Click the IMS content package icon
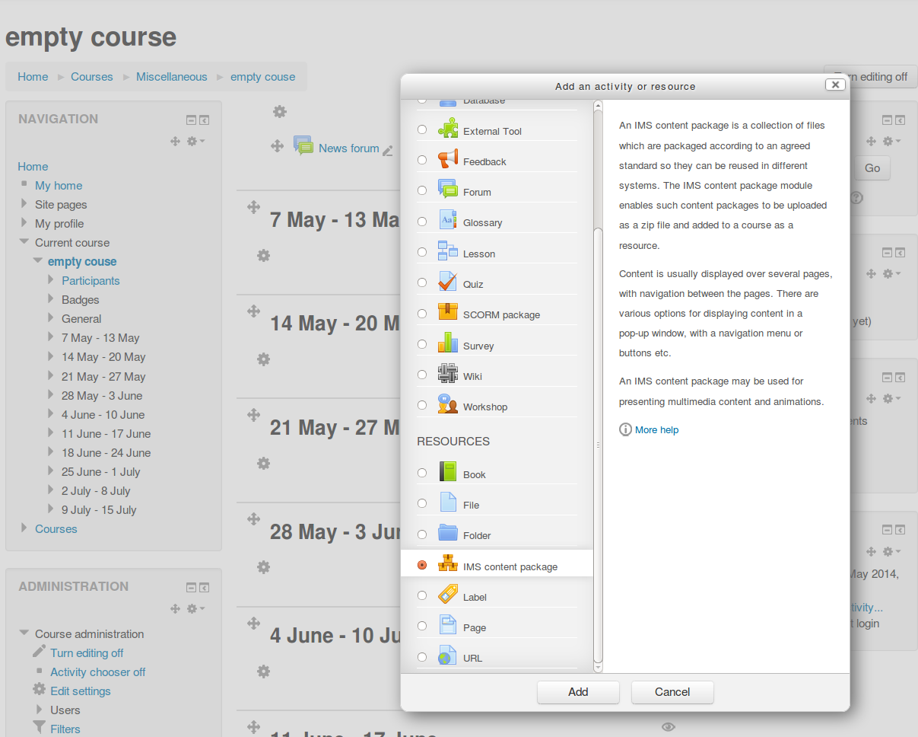Screen dimensions: 918x737 click(x=448, y=563)
